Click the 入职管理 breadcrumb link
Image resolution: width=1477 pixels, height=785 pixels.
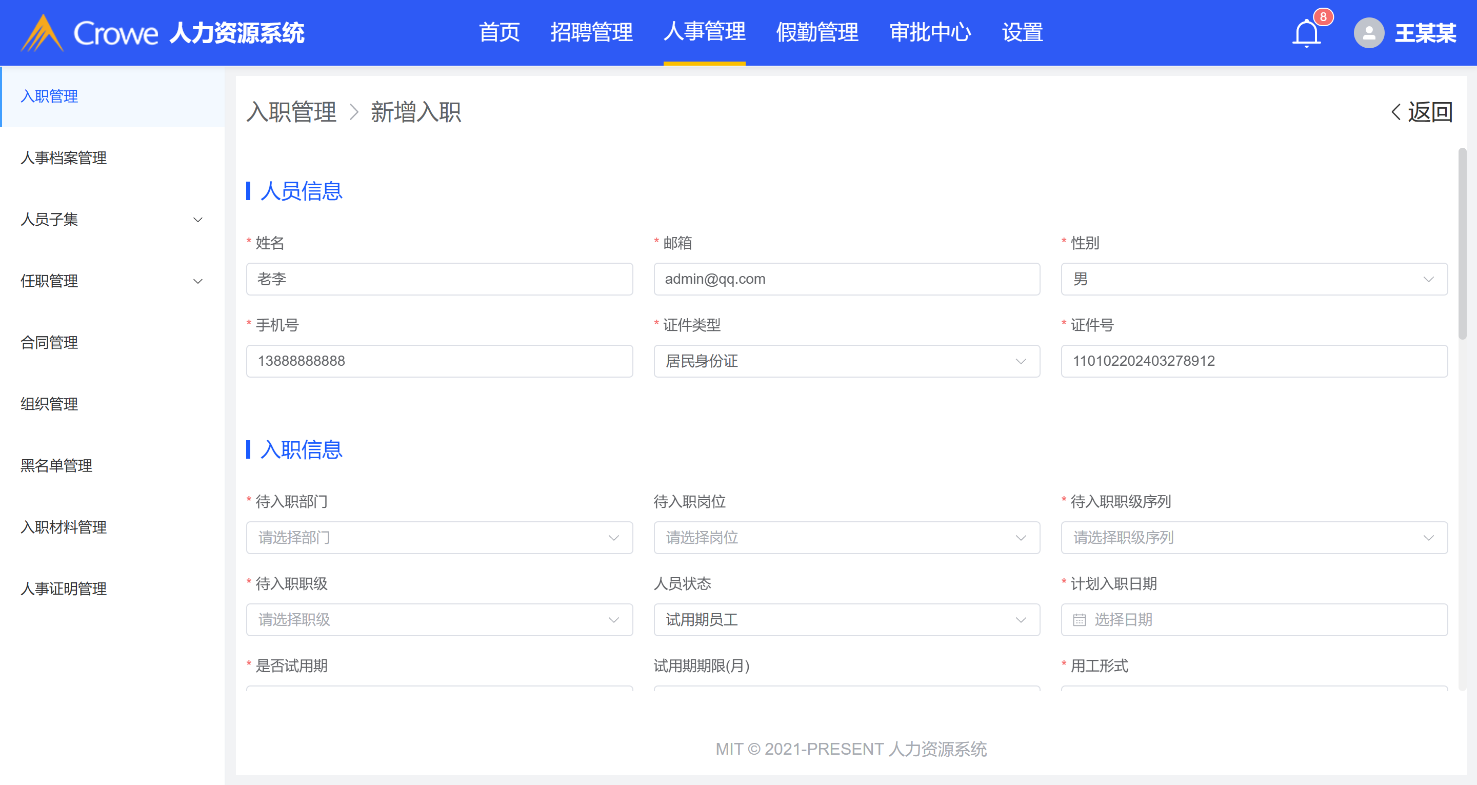[x=291, y=112]
